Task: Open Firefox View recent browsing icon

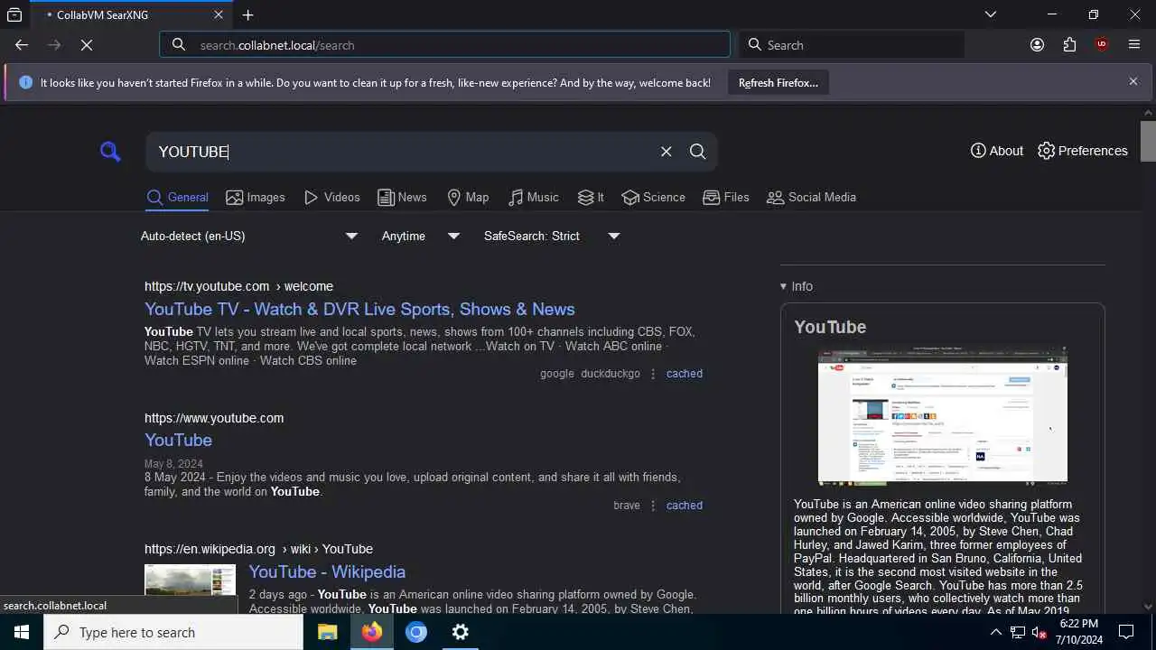Action: click(14, 14)
